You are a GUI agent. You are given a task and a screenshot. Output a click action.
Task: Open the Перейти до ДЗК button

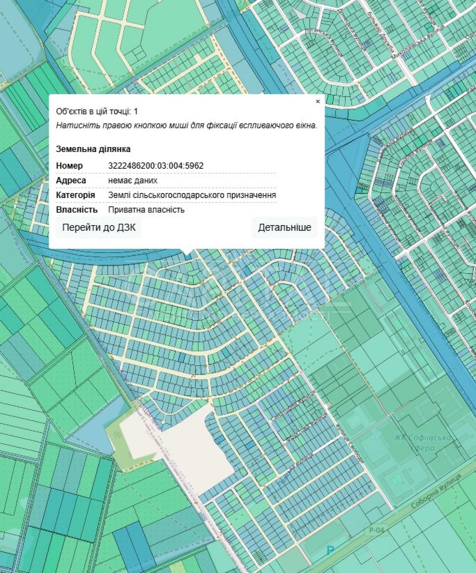click(x=99, y=227)
